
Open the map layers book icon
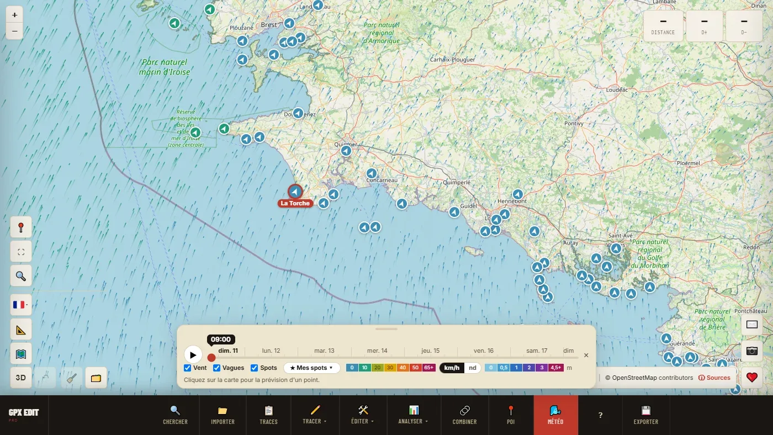pos(21,354)
